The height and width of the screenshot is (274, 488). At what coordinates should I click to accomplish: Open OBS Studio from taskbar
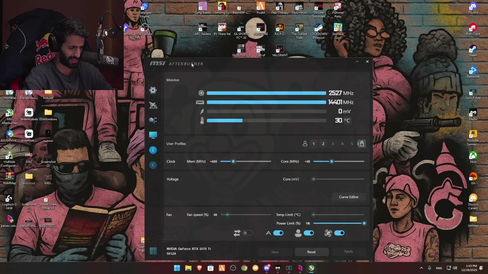pos(233,268)
